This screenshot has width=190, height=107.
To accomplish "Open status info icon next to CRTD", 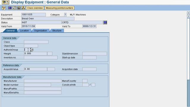I will click(x=105, y=23).
